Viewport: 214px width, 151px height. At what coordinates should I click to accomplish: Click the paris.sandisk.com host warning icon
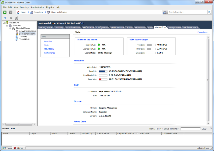(x=17, y=34)
